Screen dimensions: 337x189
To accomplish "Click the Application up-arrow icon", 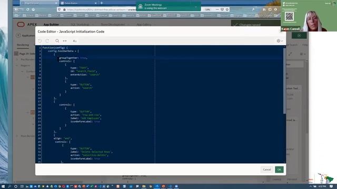I will coord(18,35).
